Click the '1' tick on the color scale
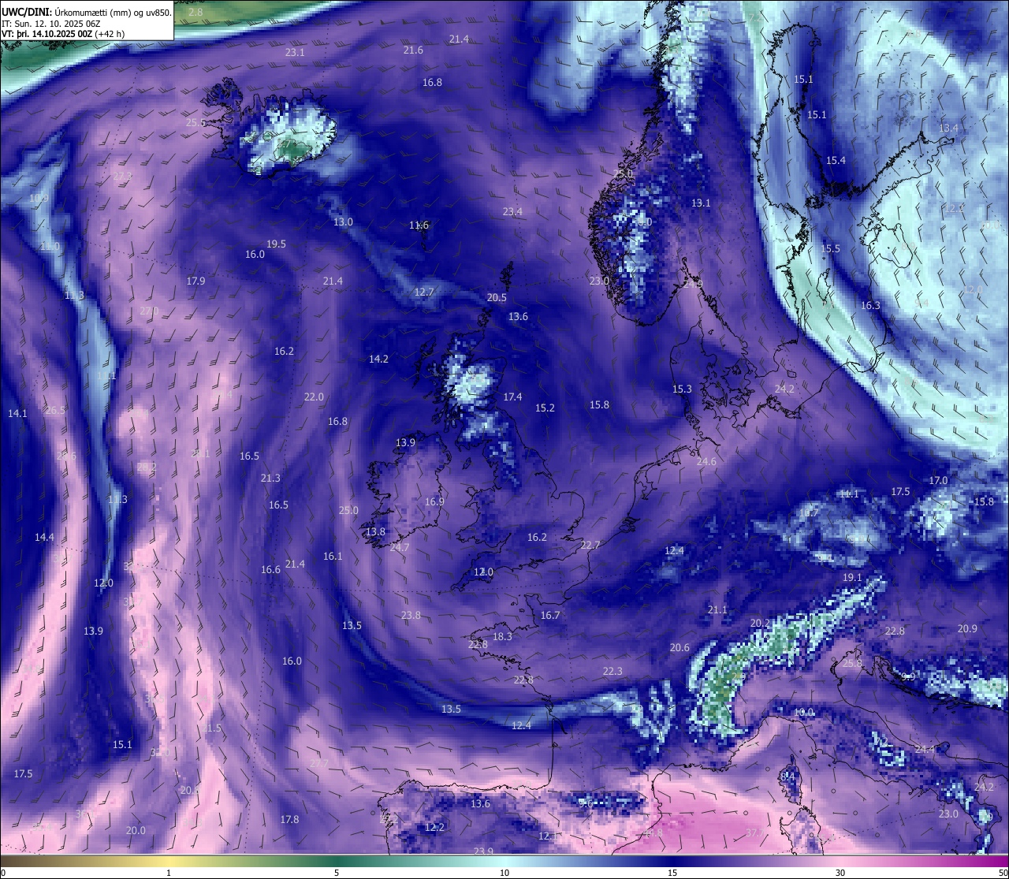Screen dimensions: 1009x879 (169, 873)
